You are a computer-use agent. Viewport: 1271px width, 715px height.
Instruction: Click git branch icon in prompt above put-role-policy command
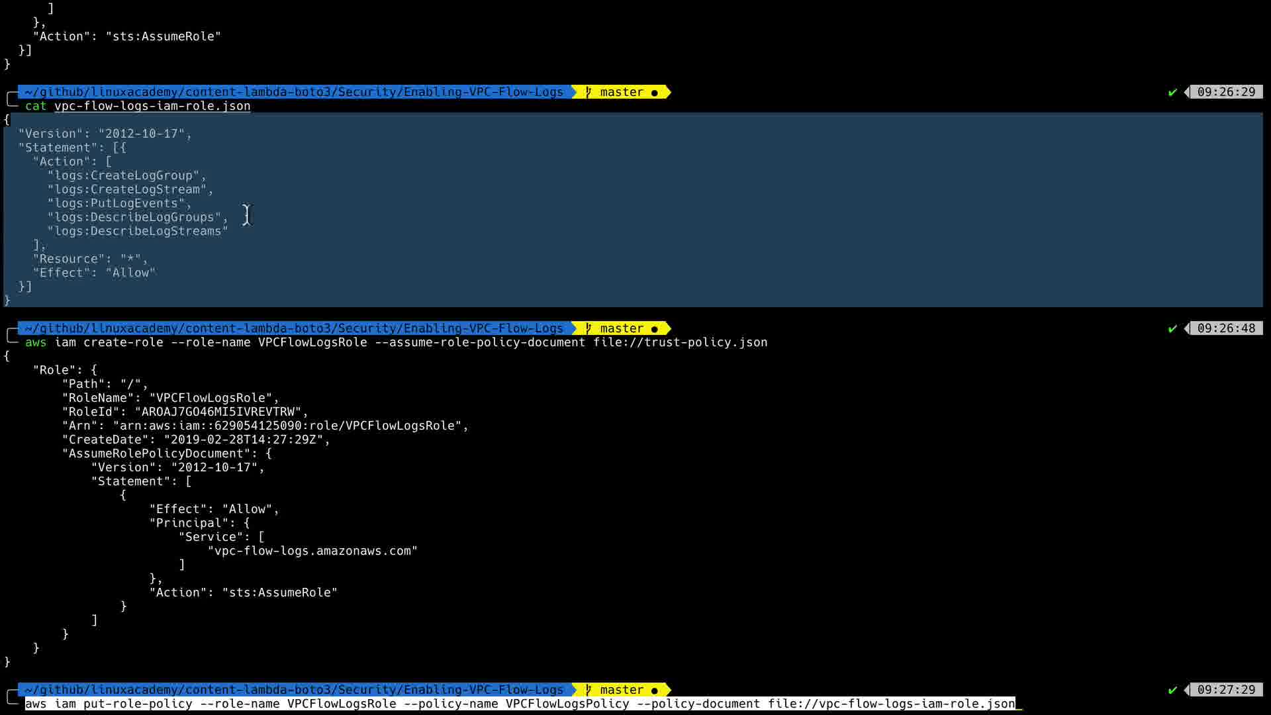coord(588,690)
